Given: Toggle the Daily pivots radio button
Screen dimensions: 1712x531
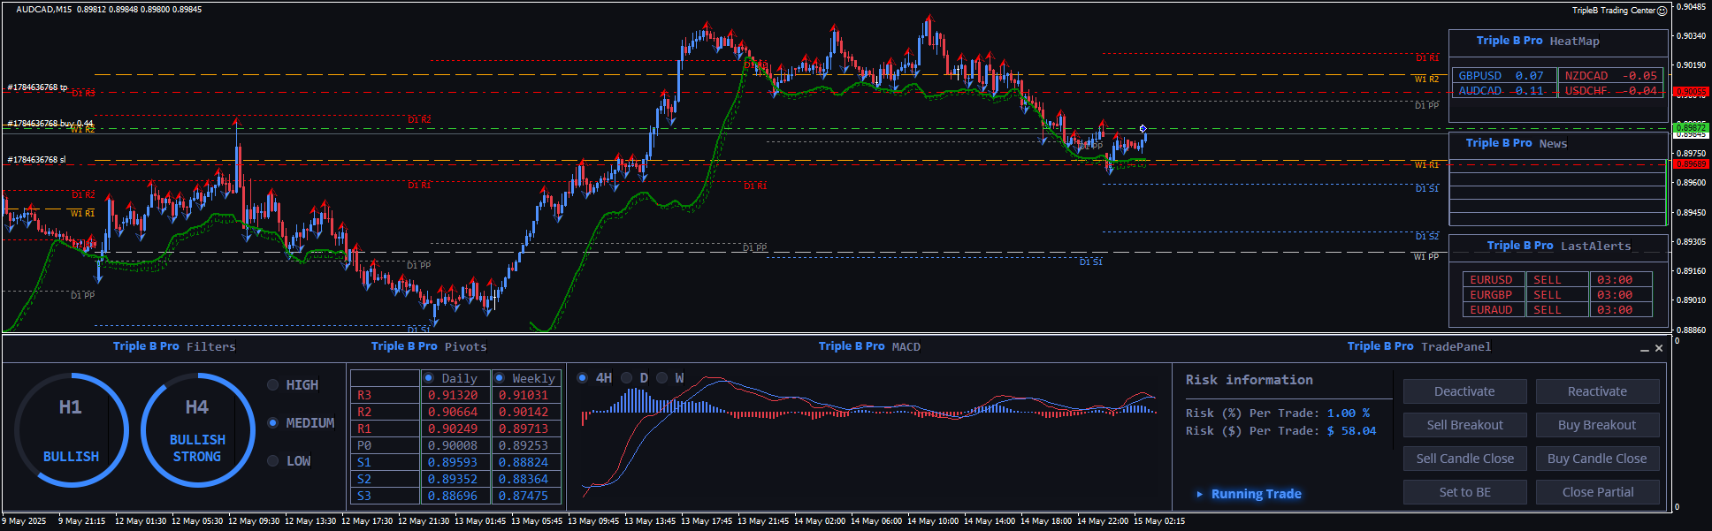Looking at the screenshot, I should click(429, 378).
